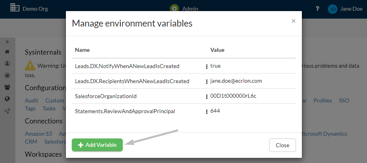Select the Leads.DX.NotifyWhenANewLeadIsCreated variable name

tap(127, 66)
